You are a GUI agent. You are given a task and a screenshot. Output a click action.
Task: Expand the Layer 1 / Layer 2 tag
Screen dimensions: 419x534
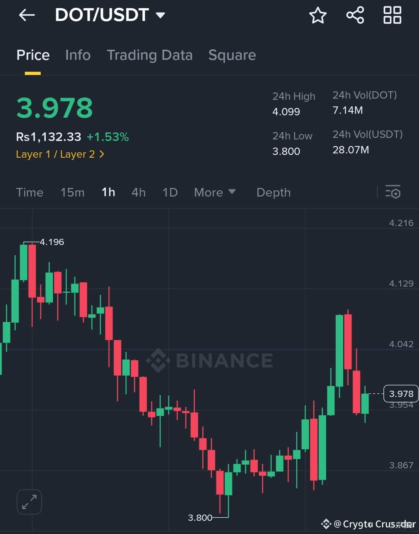60,154
